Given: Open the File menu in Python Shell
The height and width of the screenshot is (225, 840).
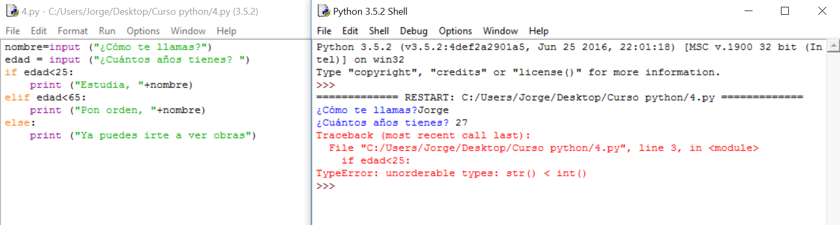Looking at the screenshot, I should point(324,31).
